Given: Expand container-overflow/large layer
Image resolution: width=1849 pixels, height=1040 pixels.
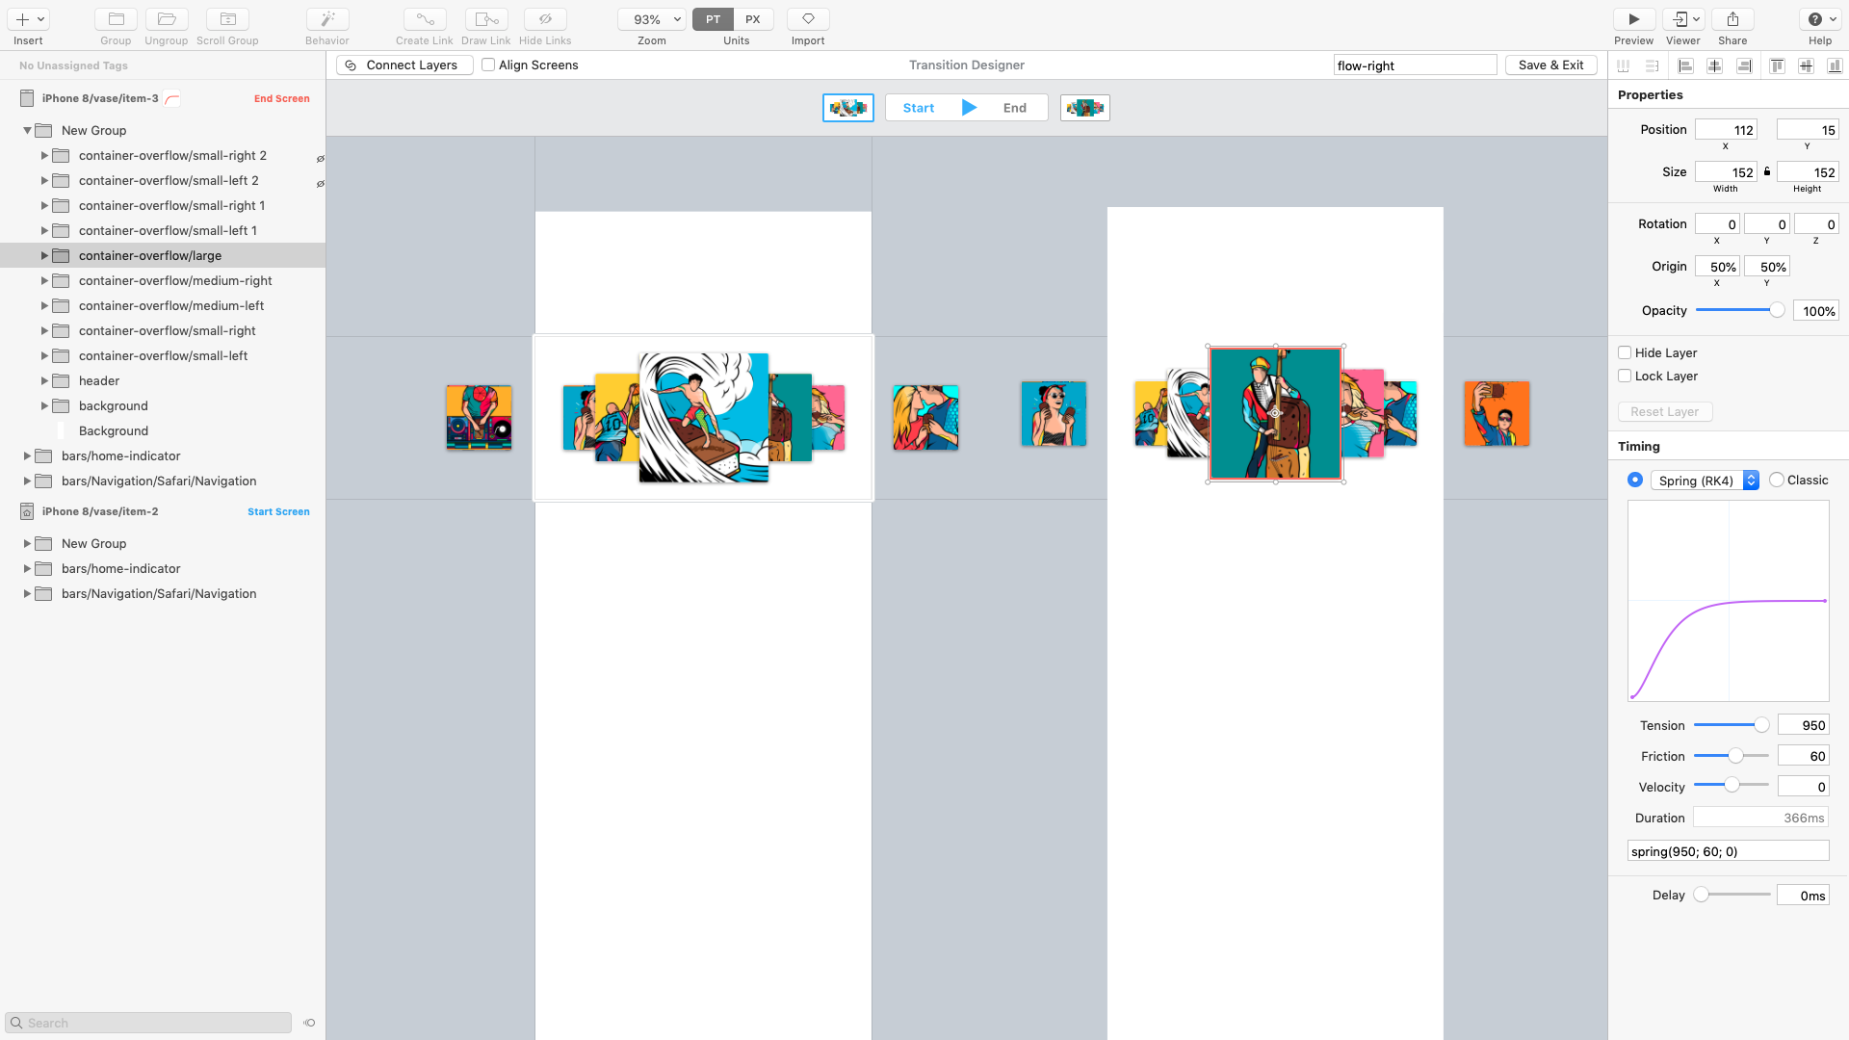Looking at the screenshot, I should pos(44,255).
